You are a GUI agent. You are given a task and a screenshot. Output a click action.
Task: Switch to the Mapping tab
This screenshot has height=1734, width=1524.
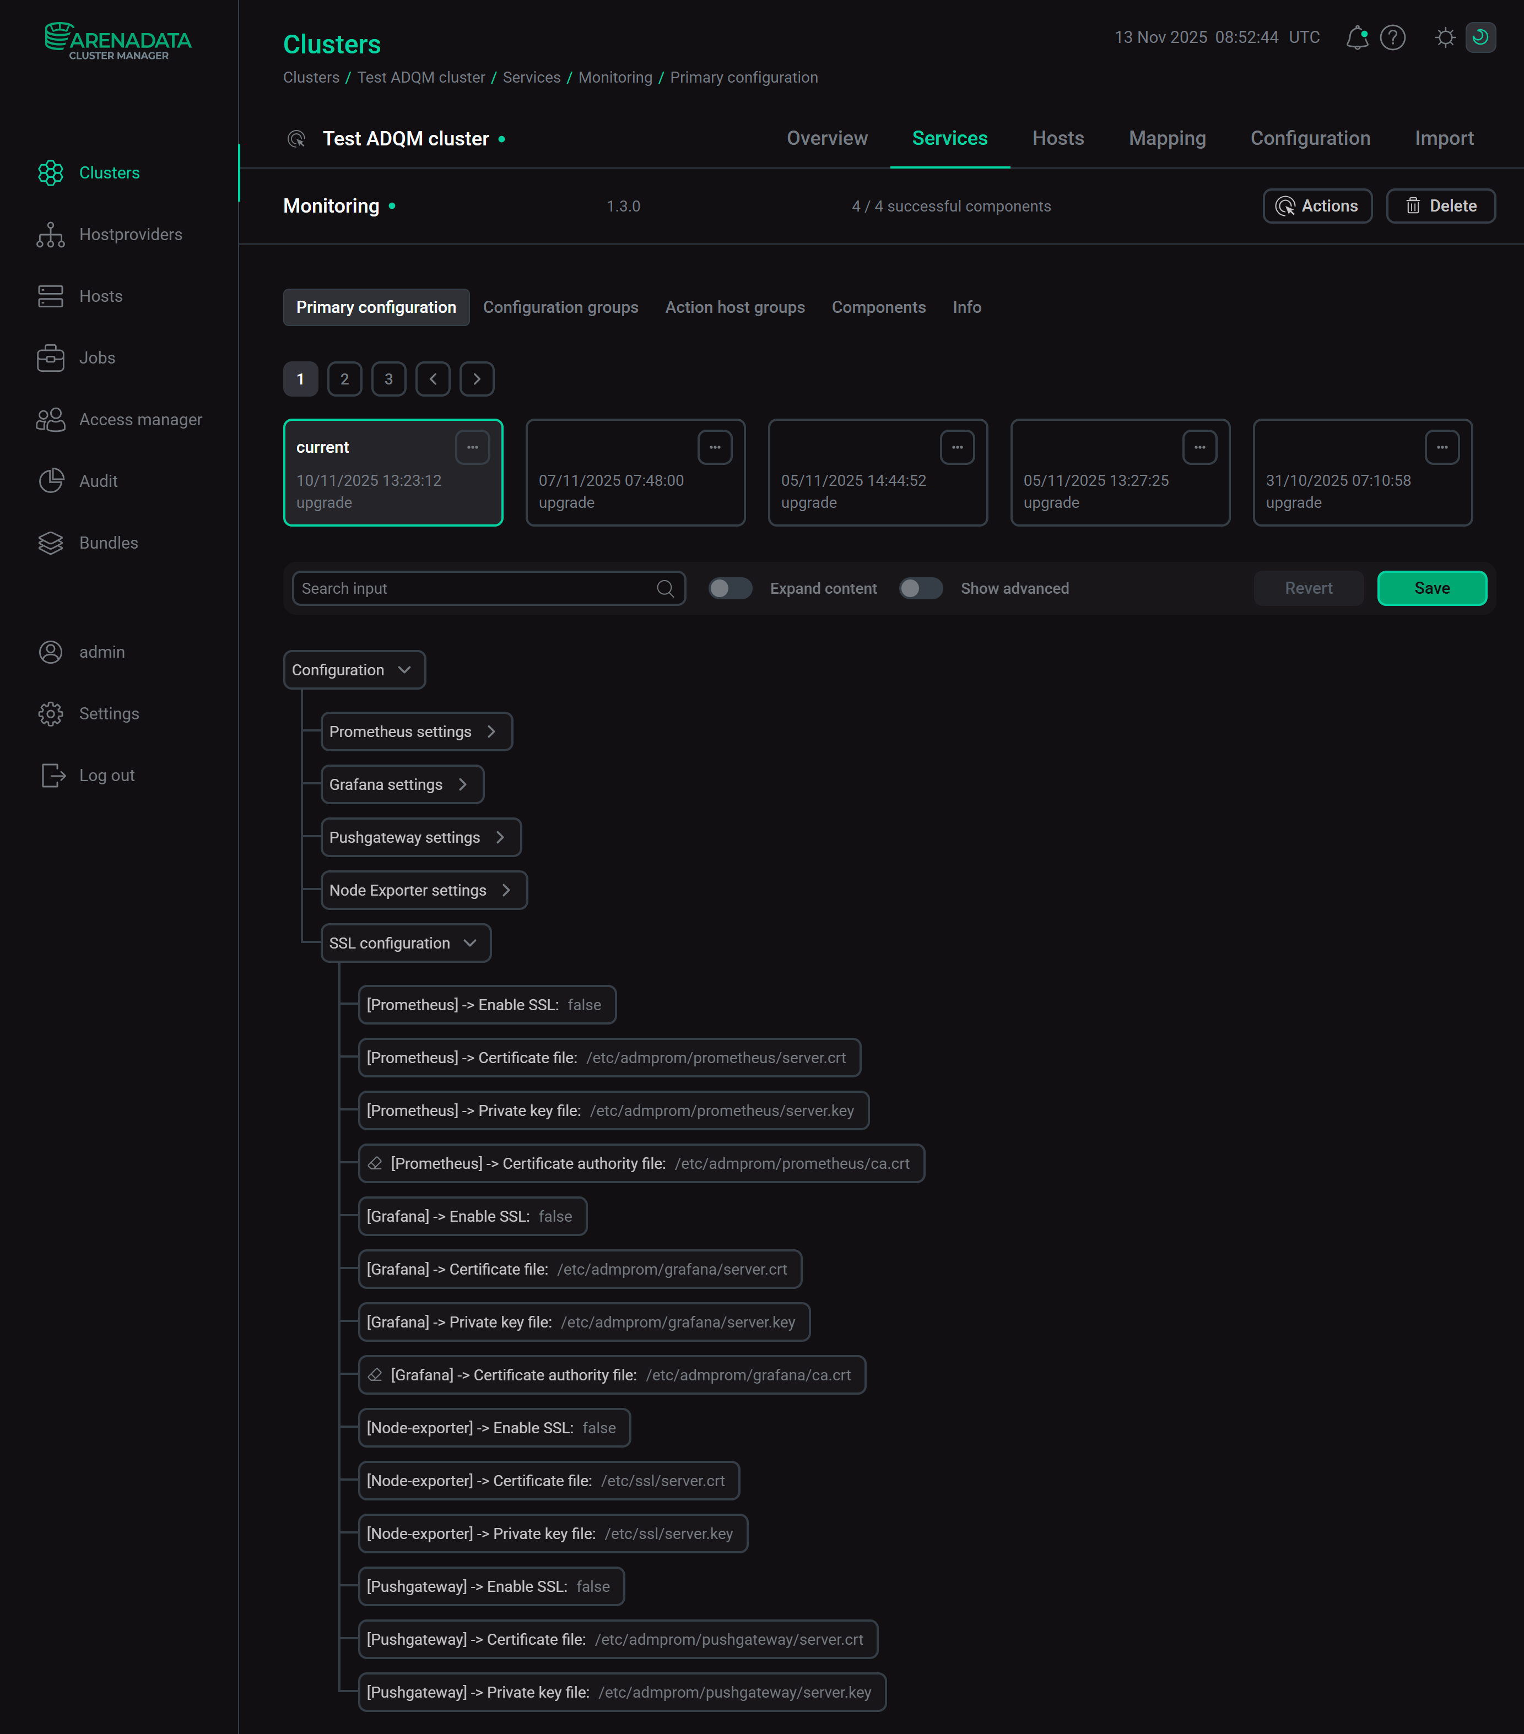click(x=1168, y=137)
